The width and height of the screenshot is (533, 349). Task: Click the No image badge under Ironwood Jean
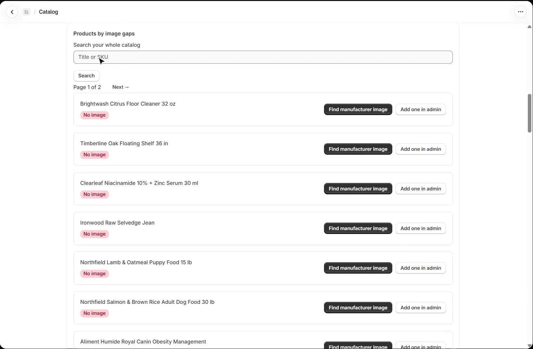click(x=95, y=234)
